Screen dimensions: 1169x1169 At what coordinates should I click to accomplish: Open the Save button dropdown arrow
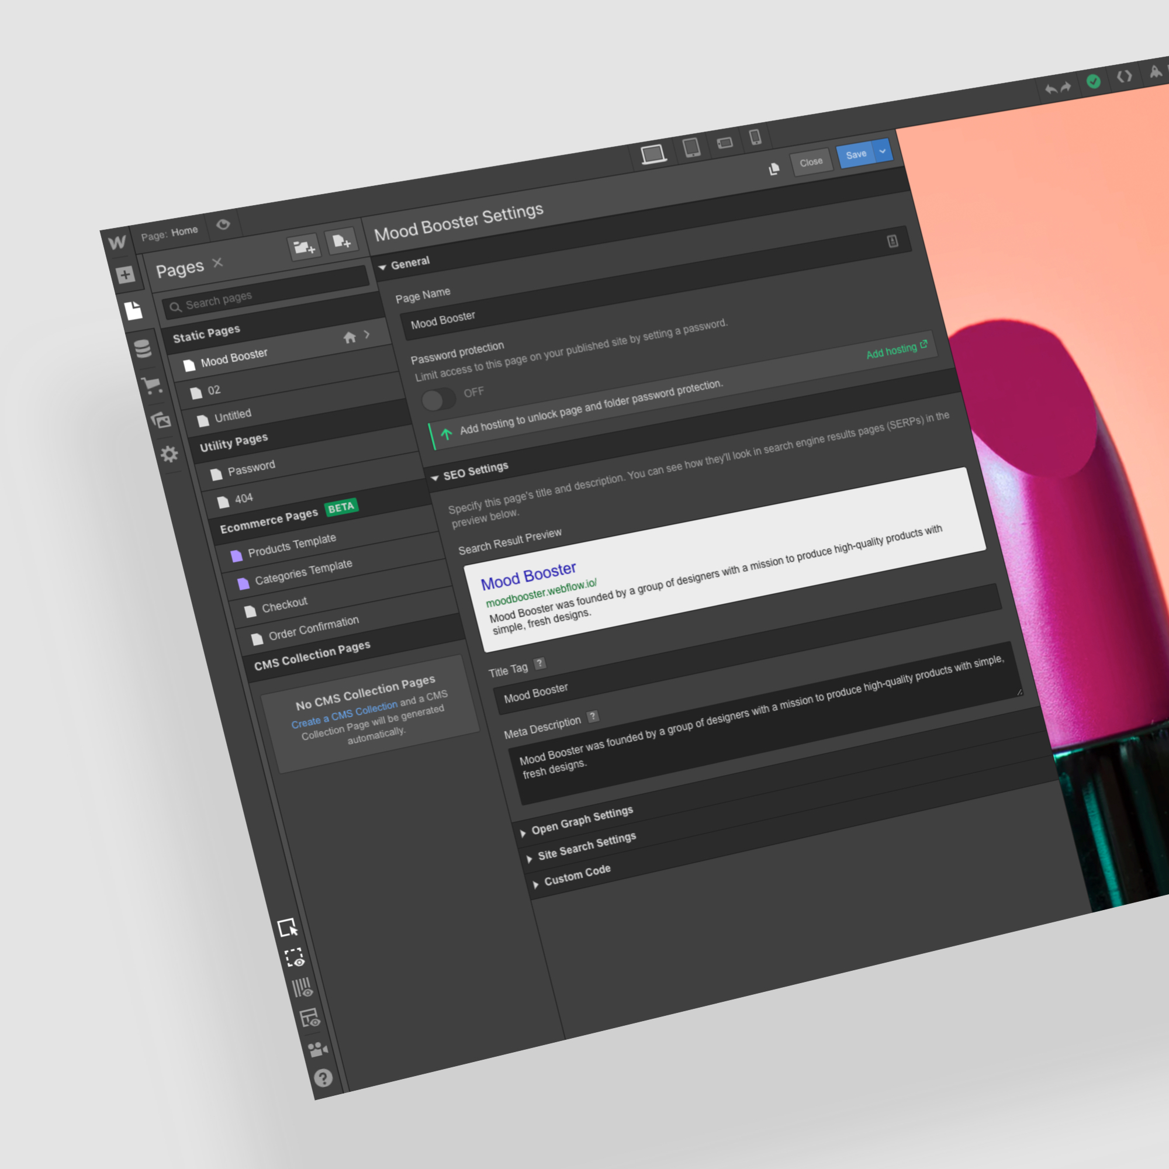point(882,151)
